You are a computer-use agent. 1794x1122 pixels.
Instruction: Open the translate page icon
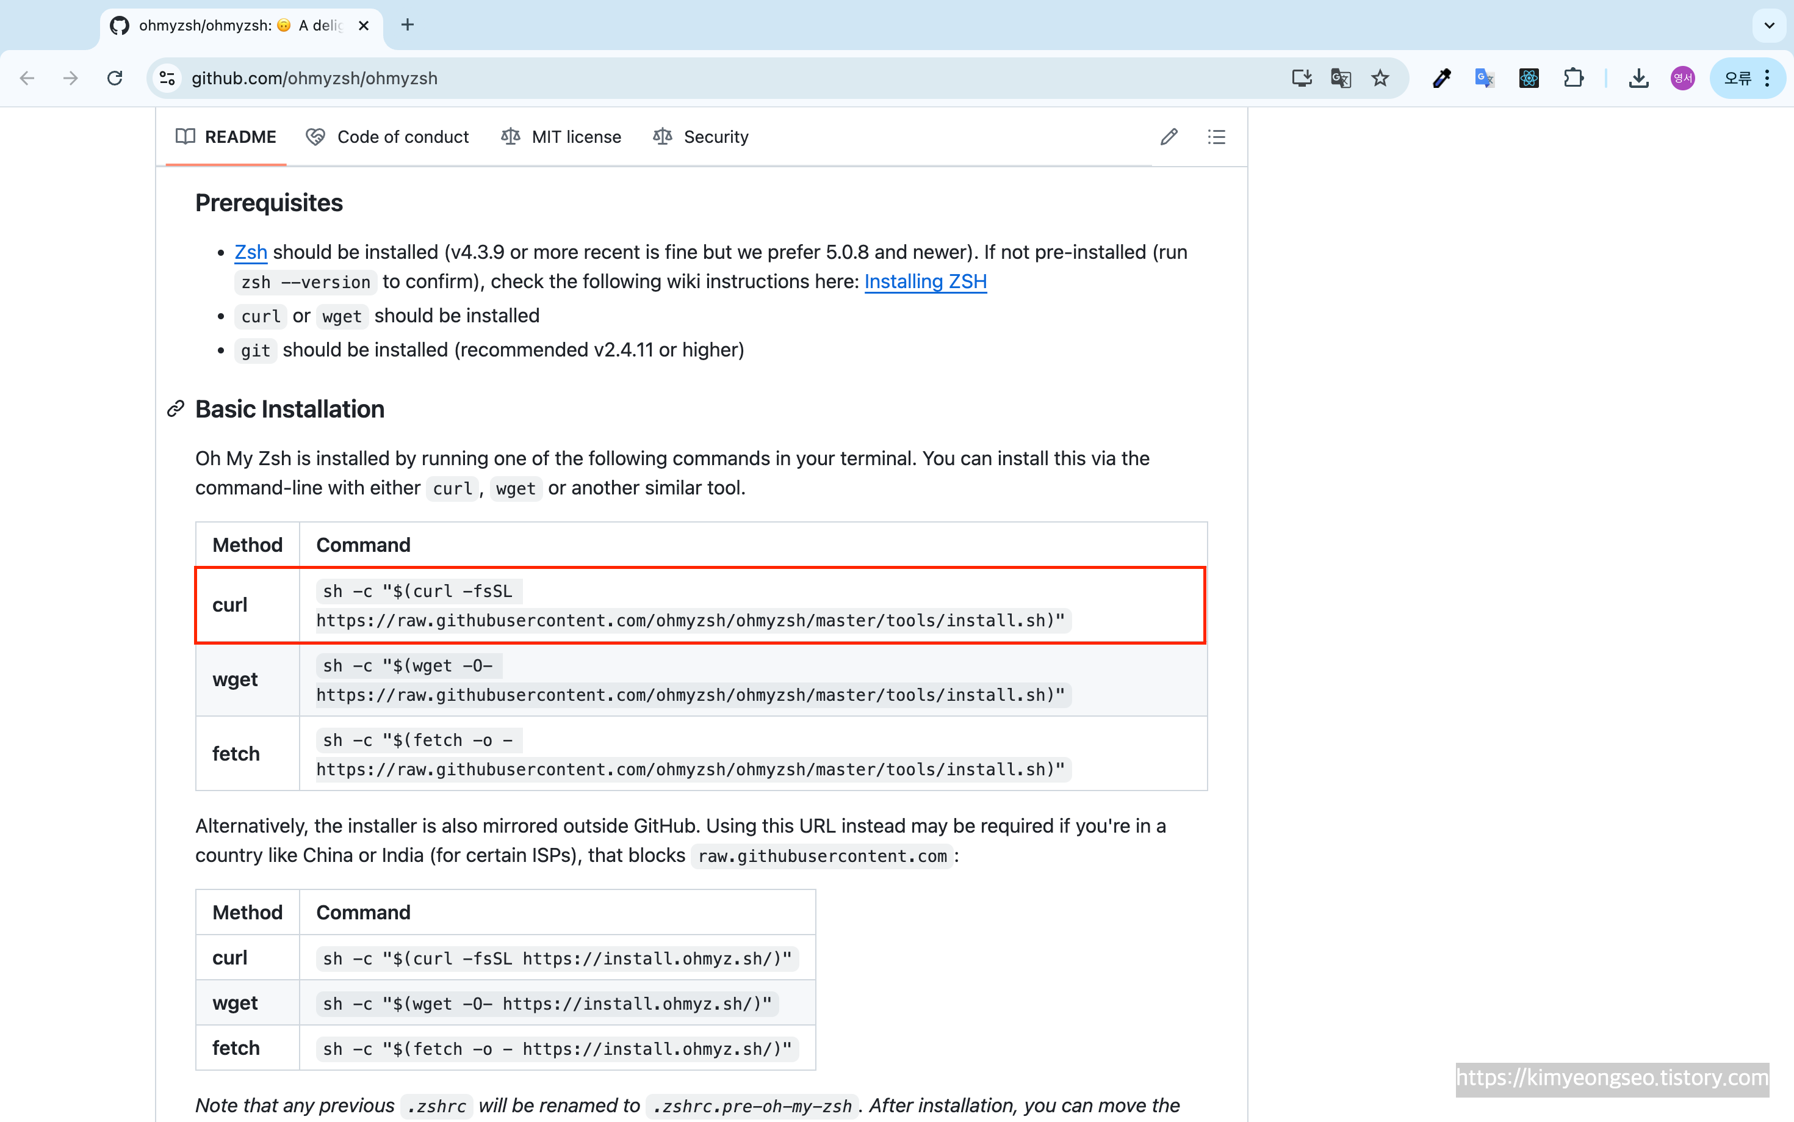(x=1341, y=78)
